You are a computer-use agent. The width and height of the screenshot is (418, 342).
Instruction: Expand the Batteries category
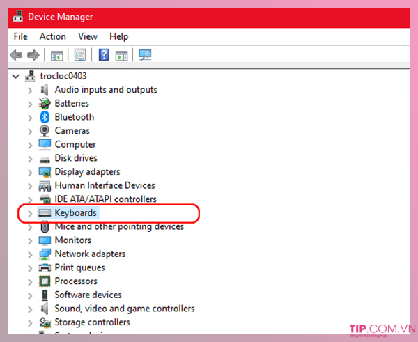[x=30, y=104]
